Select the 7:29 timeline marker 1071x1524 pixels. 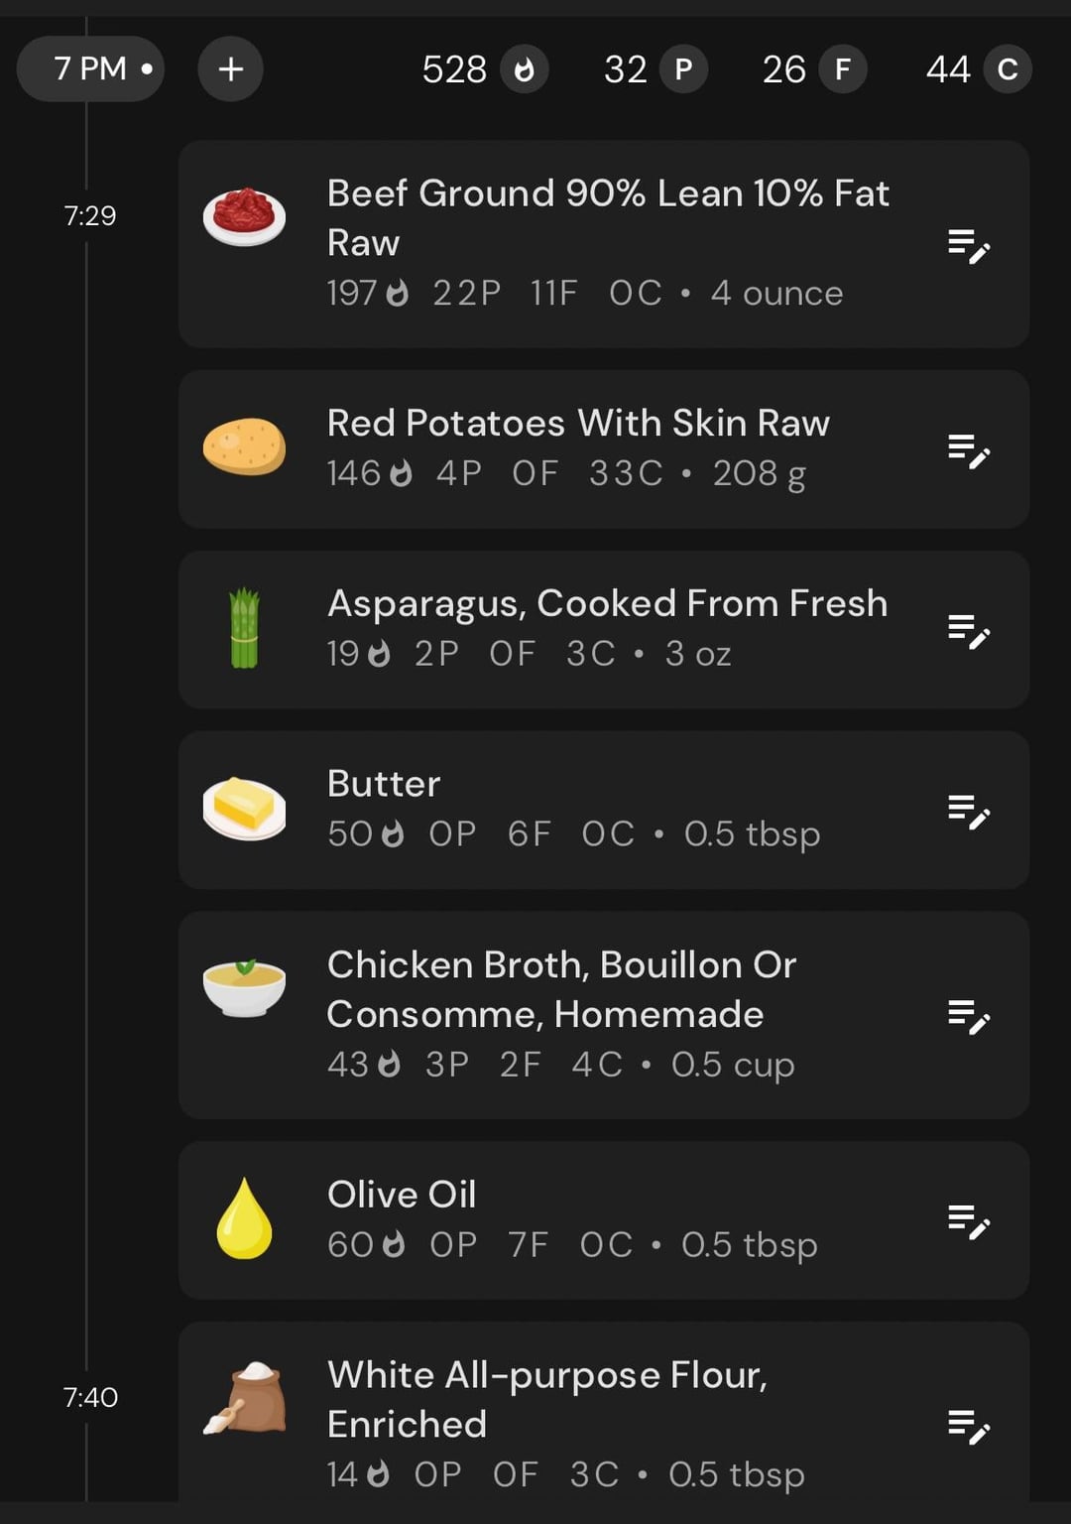(x=90, y=215)
